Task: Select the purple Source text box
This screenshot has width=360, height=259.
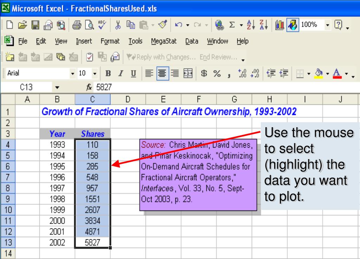Action: click(x=198, y=175)
